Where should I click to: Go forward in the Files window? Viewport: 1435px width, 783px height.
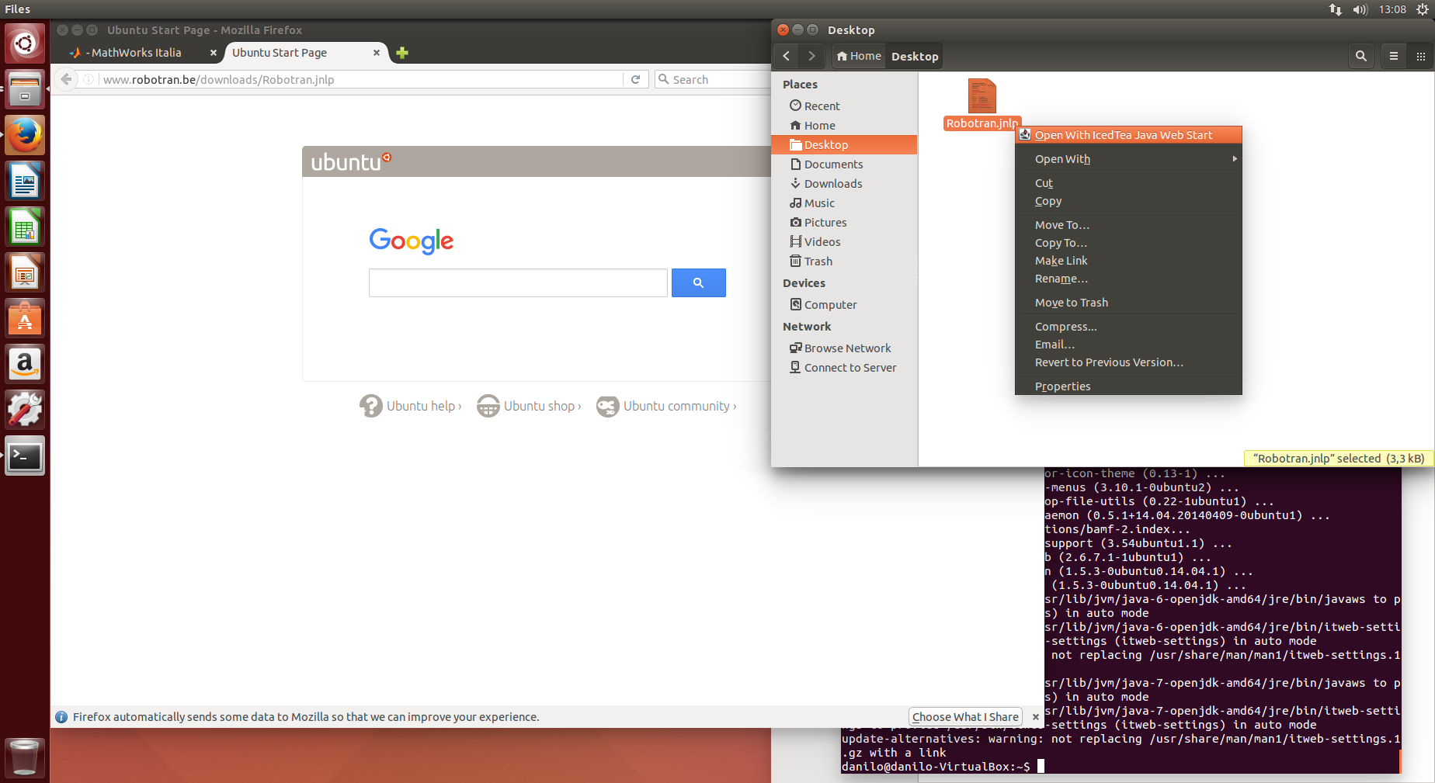pyautogui.click(x=811, y=56)
